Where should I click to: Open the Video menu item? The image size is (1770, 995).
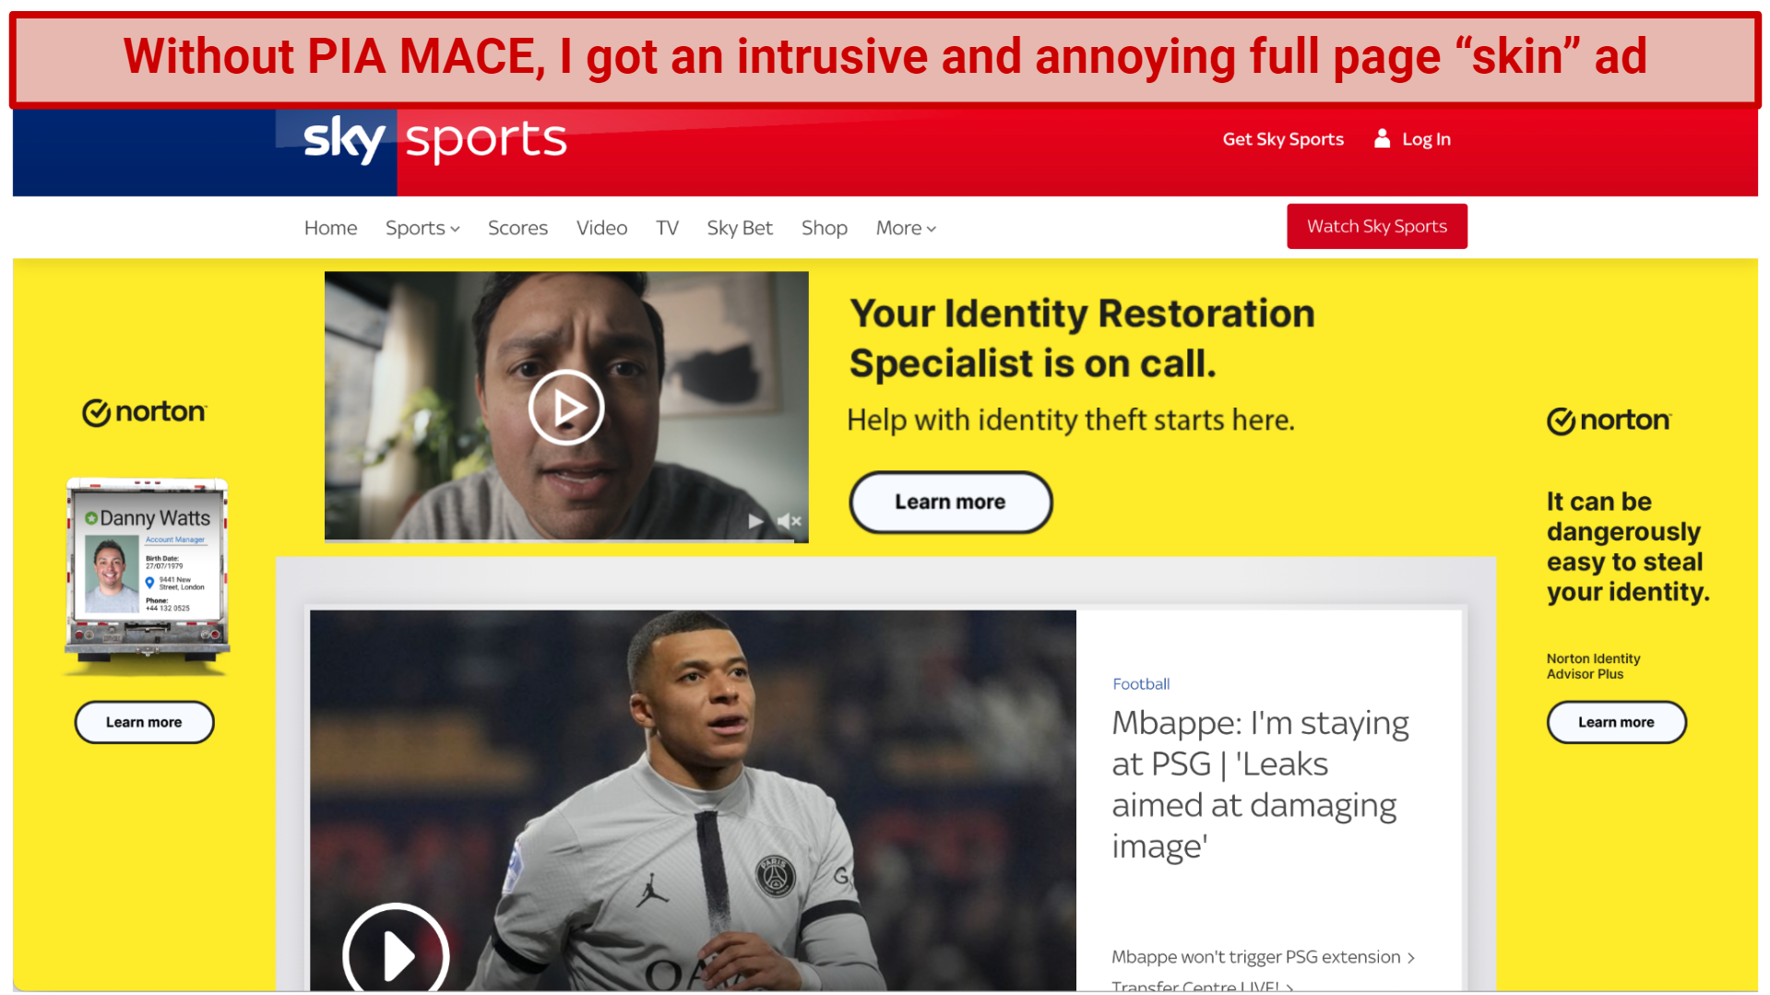[x=601, y=228]
